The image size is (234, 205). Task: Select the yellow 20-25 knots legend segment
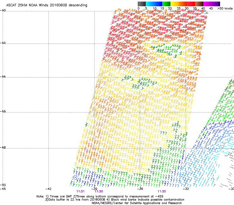click(175, 4)
